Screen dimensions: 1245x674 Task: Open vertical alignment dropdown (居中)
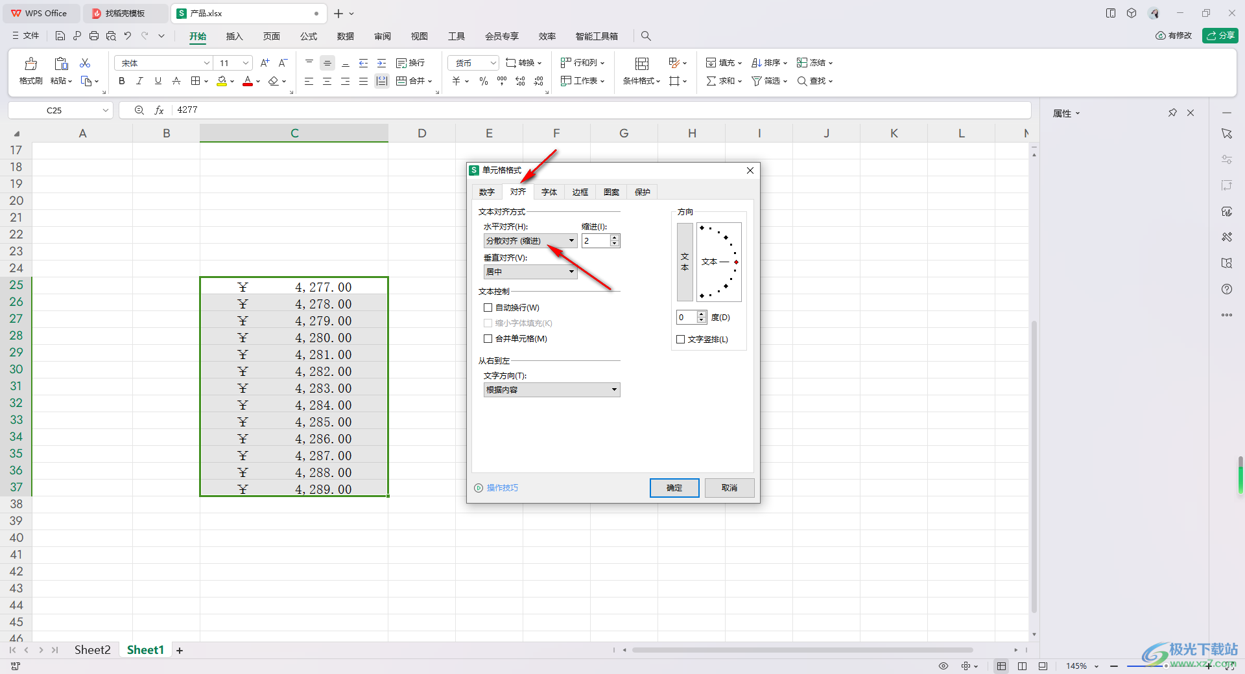(530, 272)
